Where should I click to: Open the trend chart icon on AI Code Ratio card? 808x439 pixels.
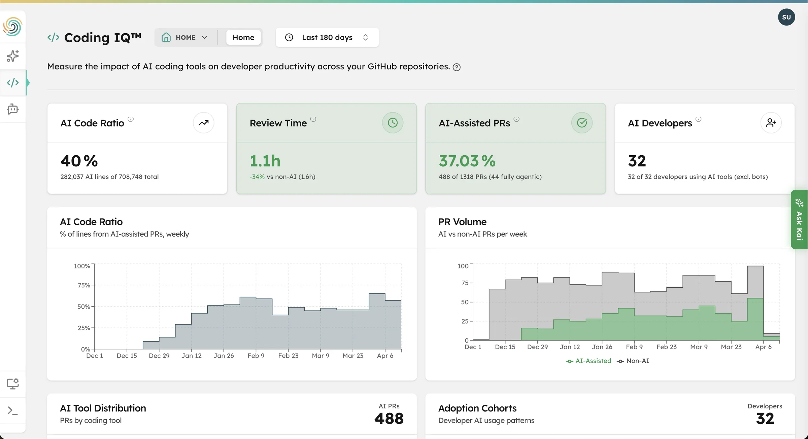point(203,123)
